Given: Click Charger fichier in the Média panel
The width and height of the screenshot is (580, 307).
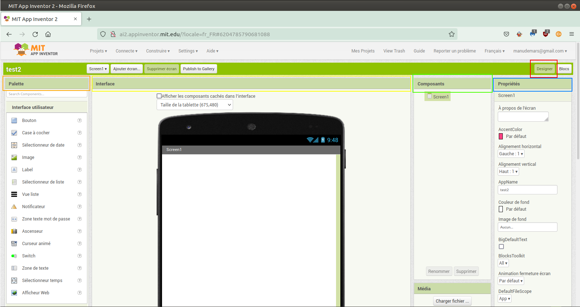Looking at the screenshot, I should coord(452,301).
